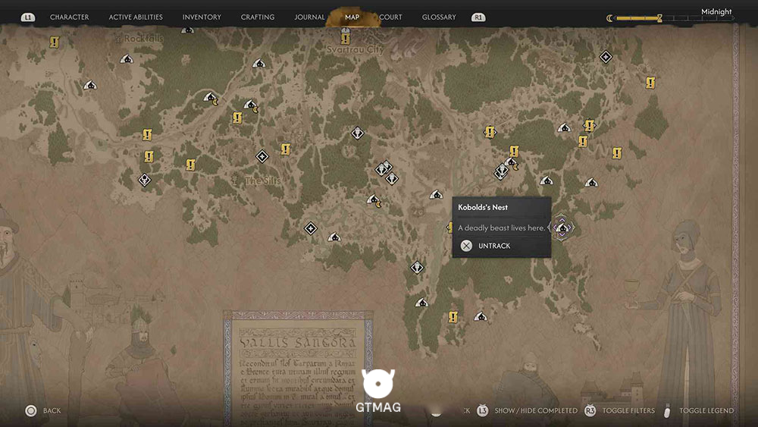Screen dimensions: 758x427
Task: Select the Kobolds's Nest tooltip title
Action: [483, 207]
